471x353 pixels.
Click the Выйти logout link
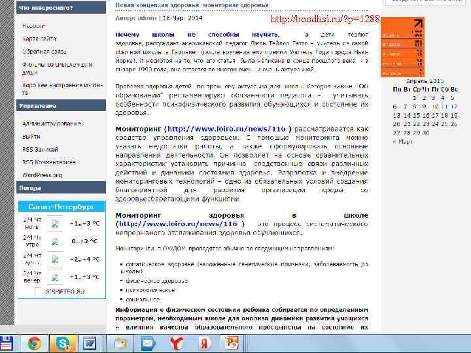(x=31, y=136)
